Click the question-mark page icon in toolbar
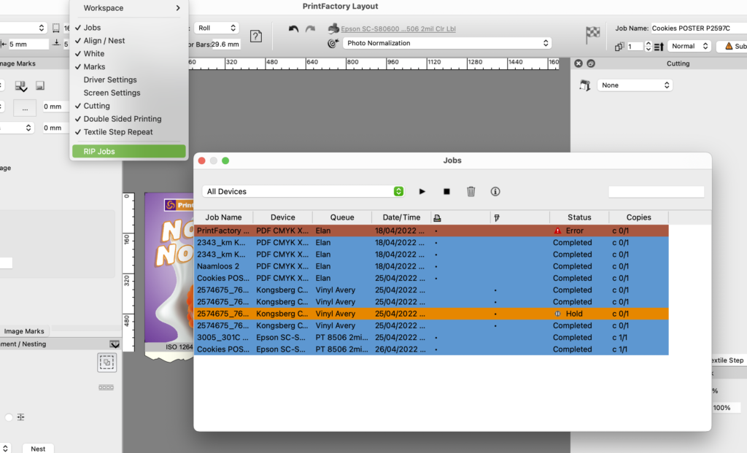The height and width of the screenshot is (453, 747). (256, 36)
